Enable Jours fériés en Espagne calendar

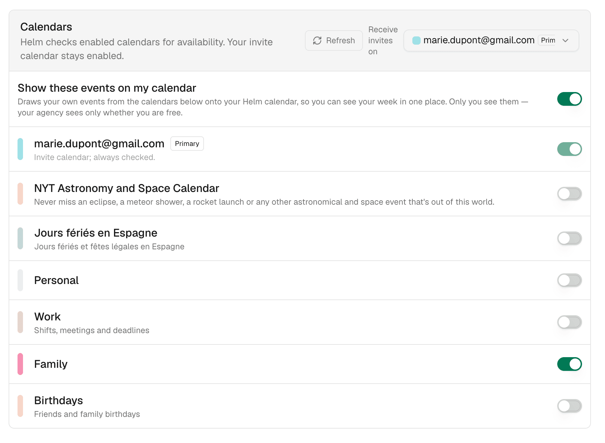pyautogui.click(x=569, y=238)
